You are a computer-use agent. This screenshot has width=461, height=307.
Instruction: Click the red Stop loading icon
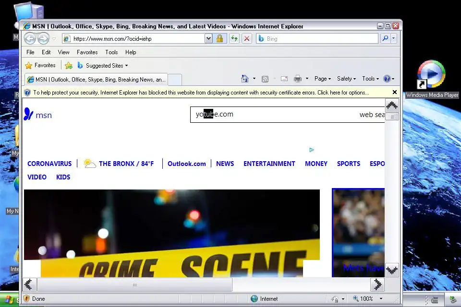[x=247, y=38]
